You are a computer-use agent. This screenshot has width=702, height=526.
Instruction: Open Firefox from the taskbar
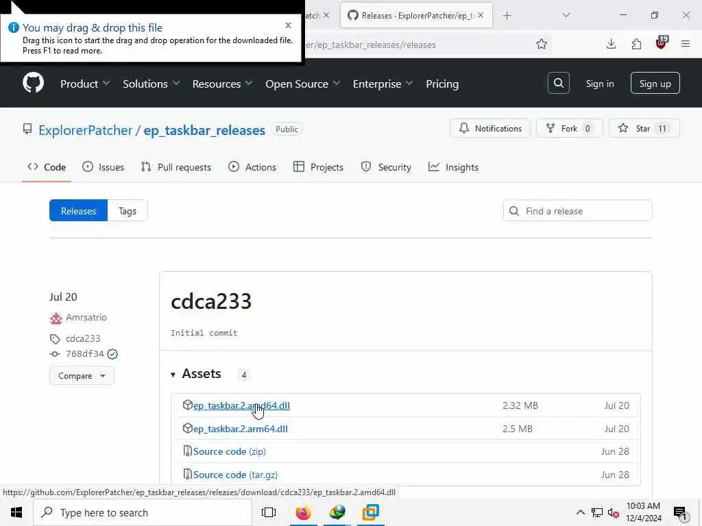(x=303, y=512)
